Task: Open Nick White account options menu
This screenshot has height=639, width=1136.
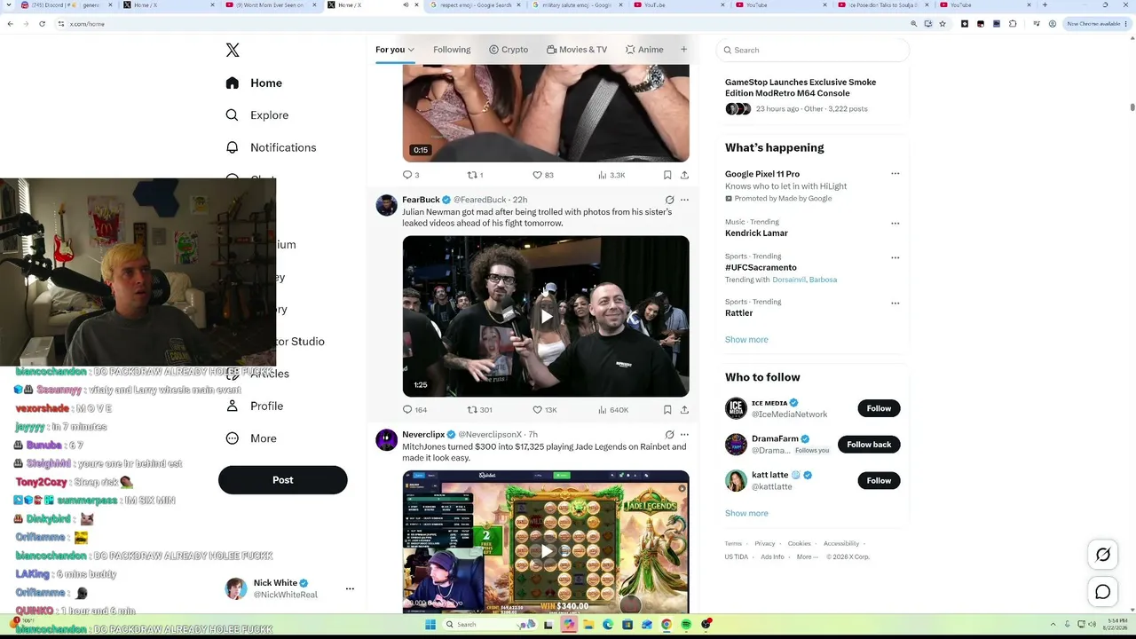Action: tap(350, 588)
